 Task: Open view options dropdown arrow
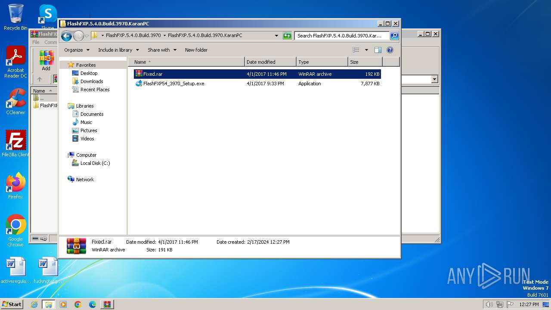(x=366, y=50)
